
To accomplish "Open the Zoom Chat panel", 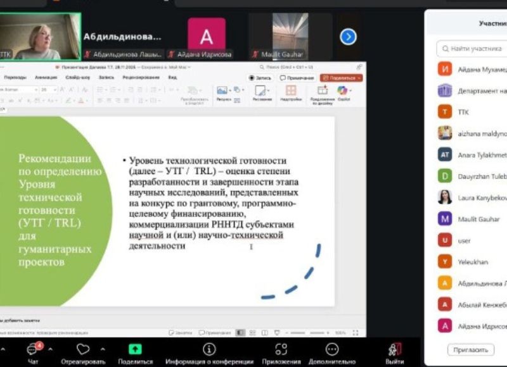I will [x=32, y=350].
